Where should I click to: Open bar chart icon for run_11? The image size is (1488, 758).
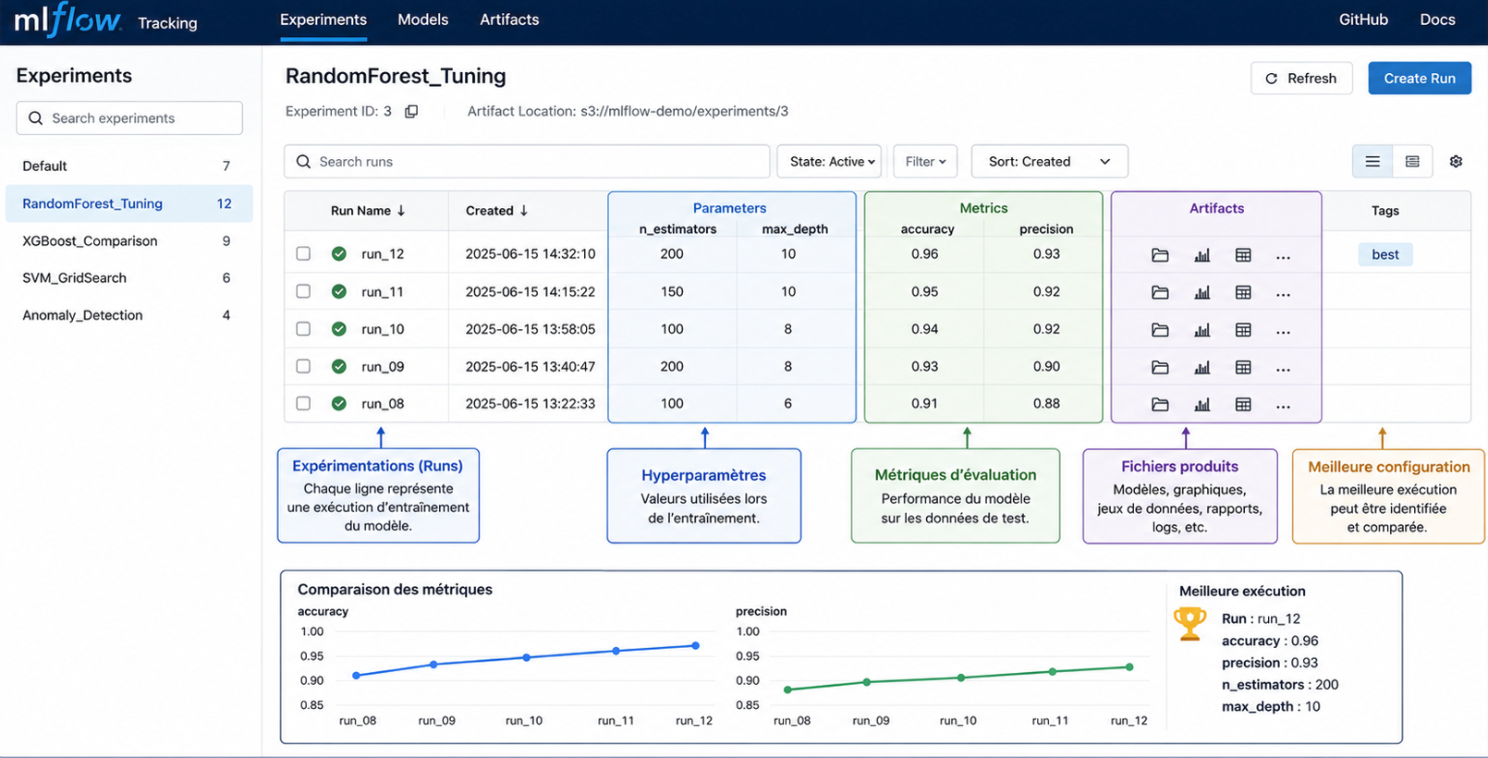(x=1201, y=292)
